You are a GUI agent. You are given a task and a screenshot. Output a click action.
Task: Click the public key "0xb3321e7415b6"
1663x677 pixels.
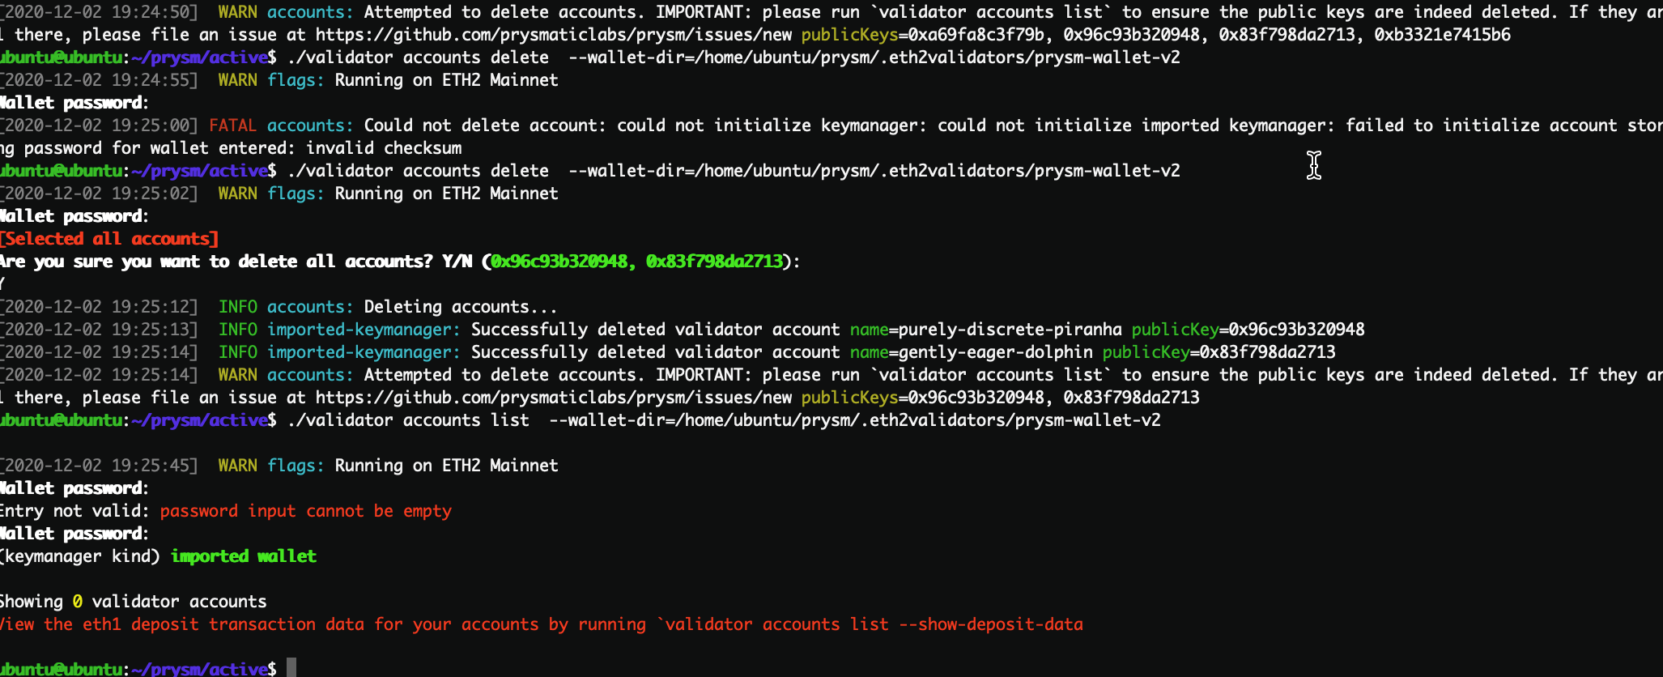(x=1443, y=35)
